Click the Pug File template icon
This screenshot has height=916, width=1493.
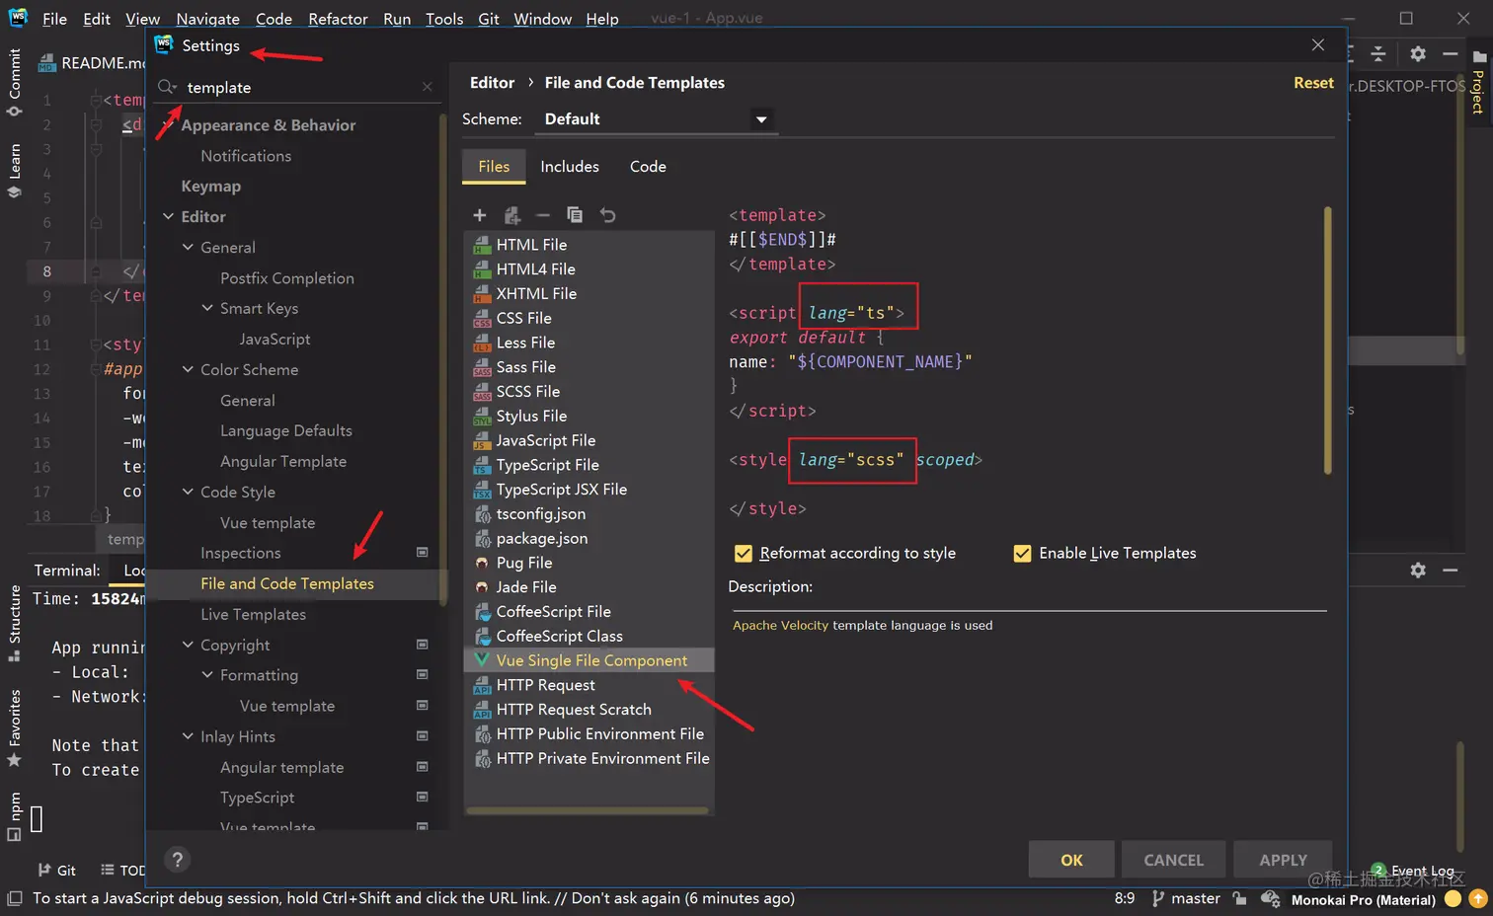point(482,563)
